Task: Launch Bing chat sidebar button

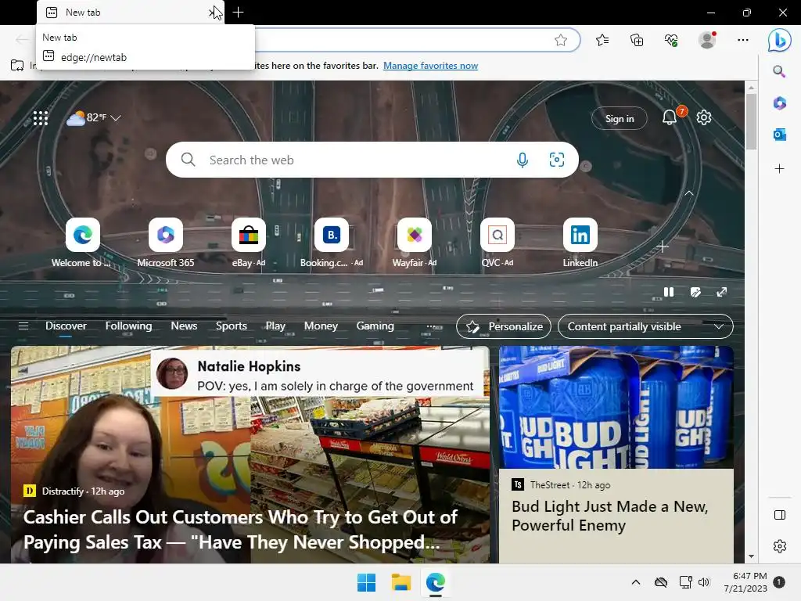Action: click(780, 41)
